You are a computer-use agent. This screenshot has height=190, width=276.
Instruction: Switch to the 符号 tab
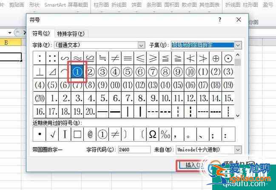point(41,34)
